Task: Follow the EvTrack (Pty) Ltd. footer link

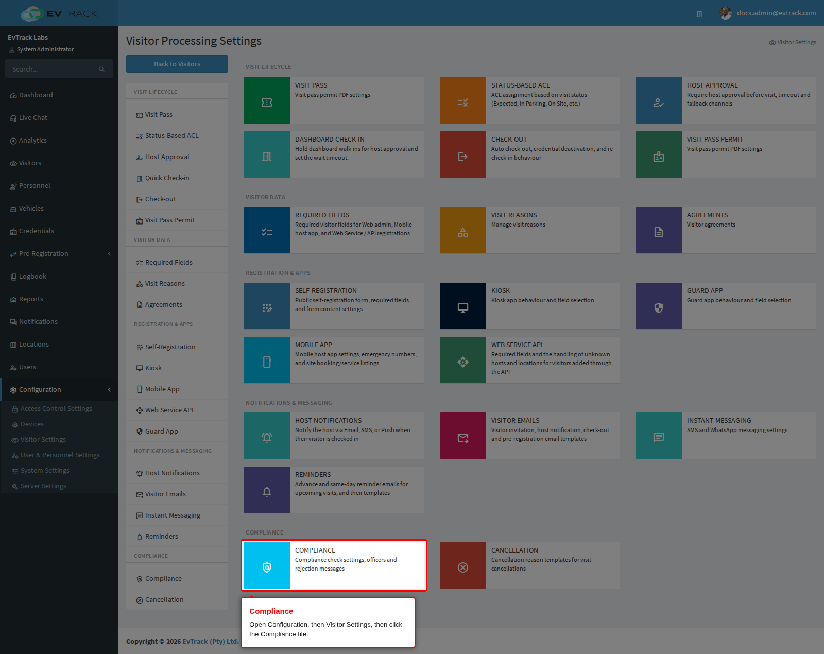Action: 211,641
